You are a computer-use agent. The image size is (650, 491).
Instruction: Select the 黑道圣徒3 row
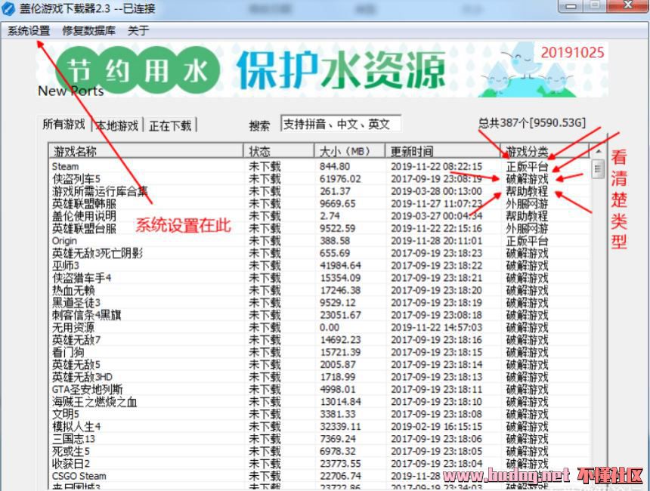pos(319,303)
